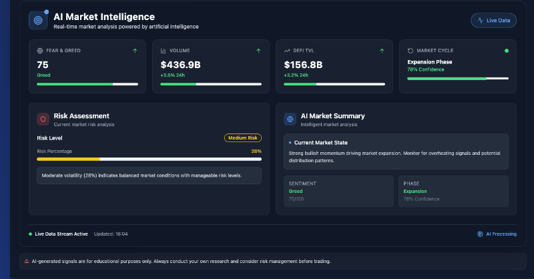Click the green status dot on Market Cycle

507,51
